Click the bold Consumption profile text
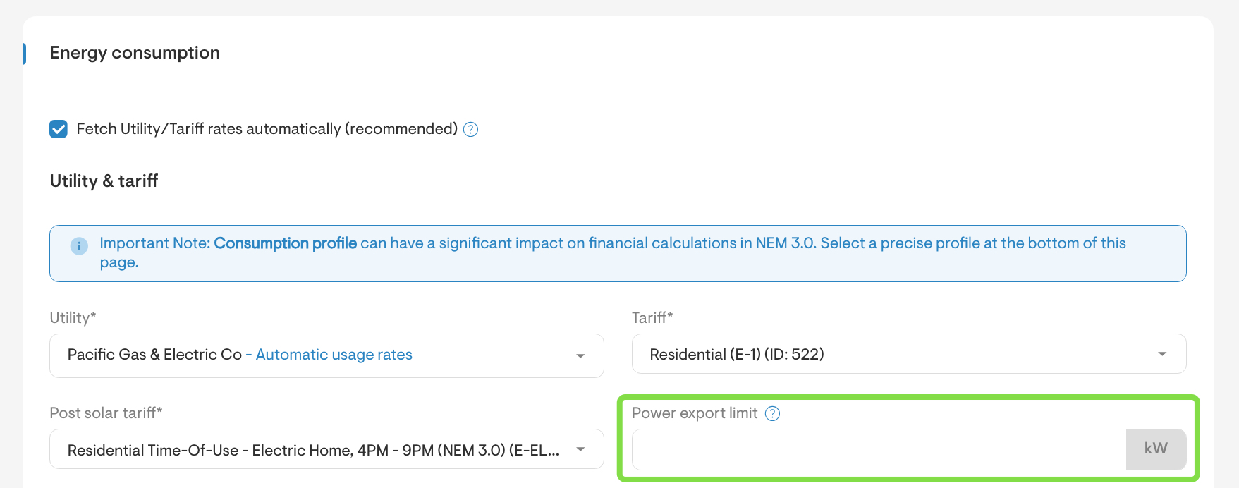Screen dimensions: 1239x488 (x=285, y=243)
